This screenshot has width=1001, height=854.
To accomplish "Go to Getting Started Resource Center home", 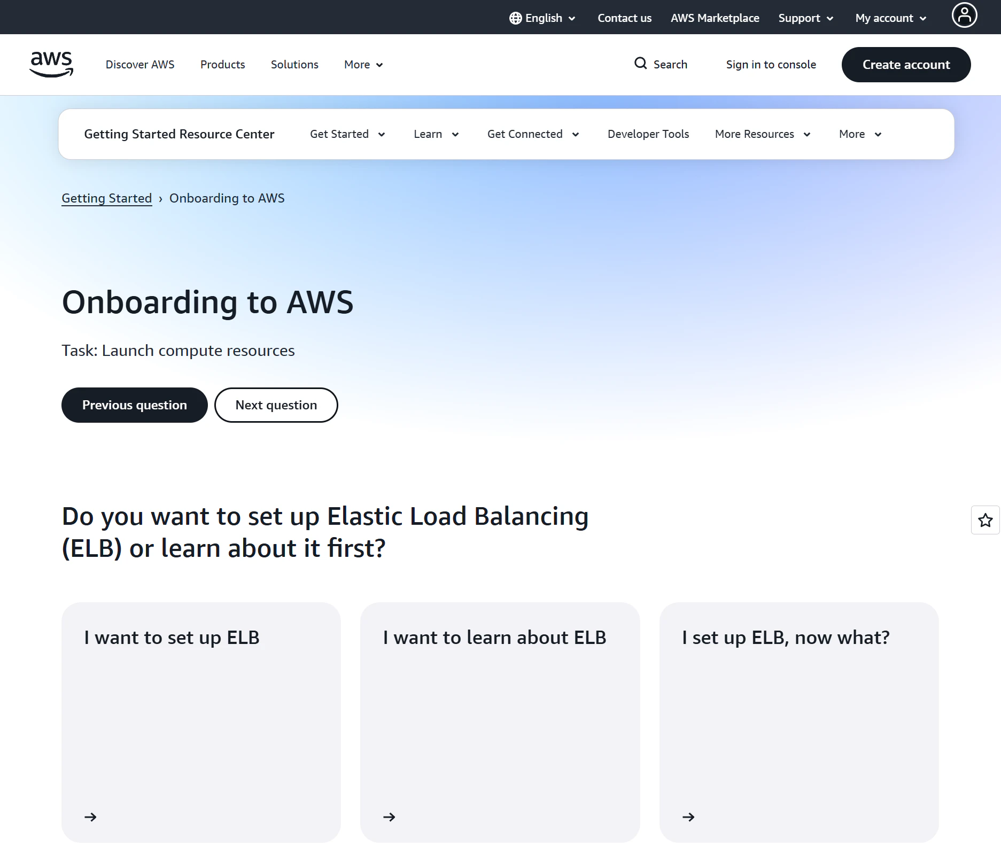I will point(179,134).
